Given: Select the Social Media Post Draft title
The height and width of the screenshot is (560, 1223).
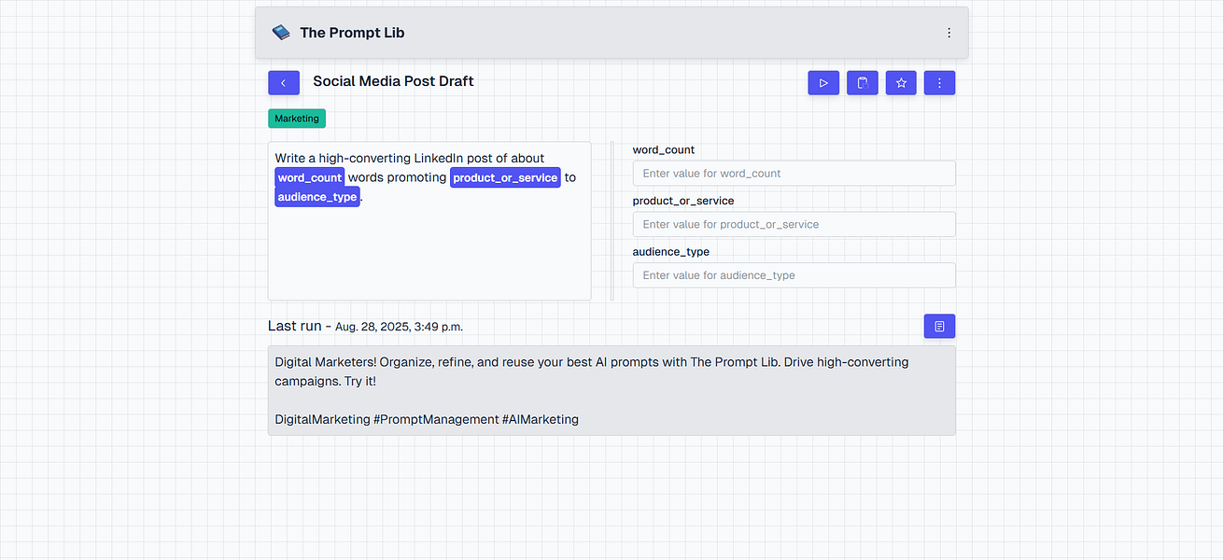Looking at the screenshot, I should point(392,81).
